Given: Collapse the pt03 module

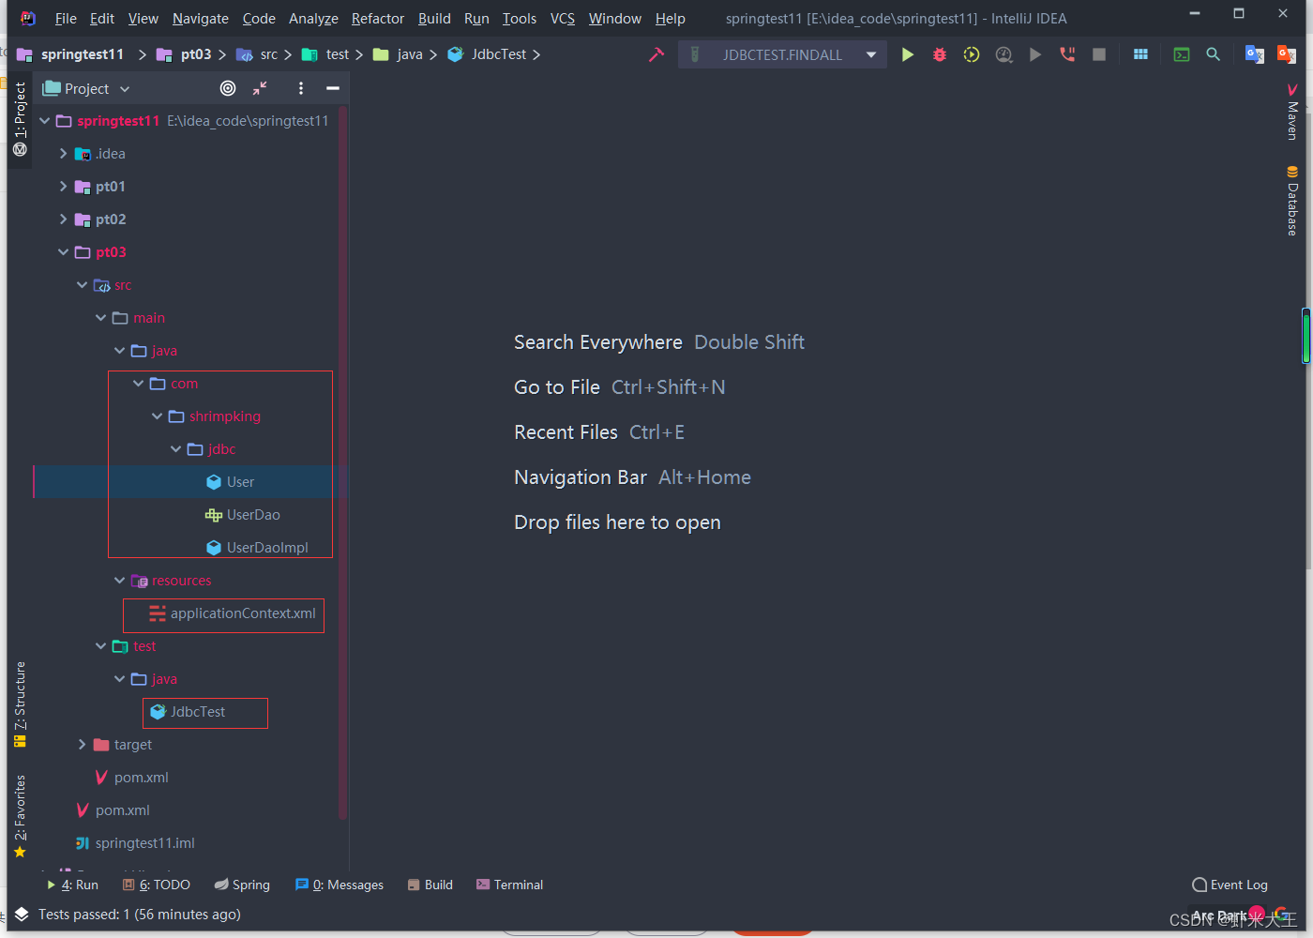Looking at the screenshot, I should tap(63, 252).
